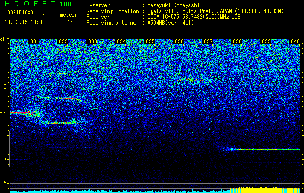Viewport: 304px width, 193px height.
Task: Click the date stamp 10.03.15 10:30
Action: pyautogui.click(x=25, y=22)
